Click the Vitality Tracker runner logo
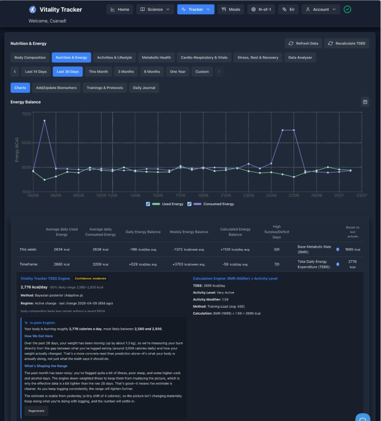Image resolution: width=381 pixels, height=421 pixels. [33, 10]
